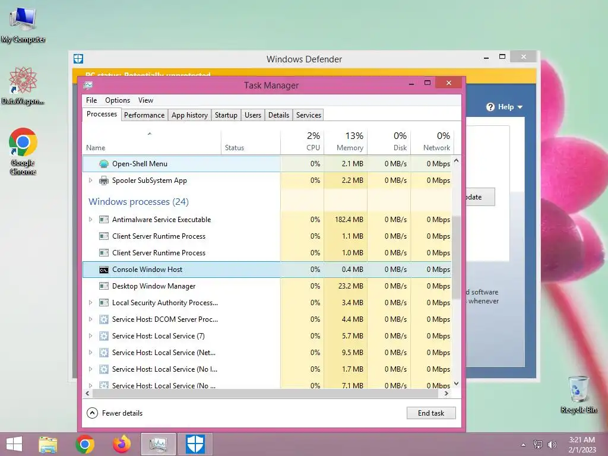608x456 pixels.
Task: Expand Service Host: Local Service (Net... row
Action: pyautogui.click(x=90, y=353)
